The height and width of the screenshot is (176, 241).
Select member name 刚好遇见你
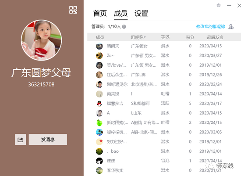pyautogui.click(x=117, y=84)
